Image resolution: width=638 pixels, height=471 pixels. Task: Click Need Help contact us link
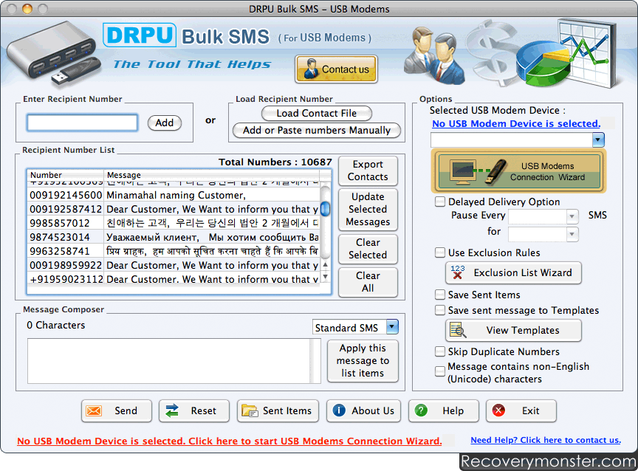tap(546, 440)
